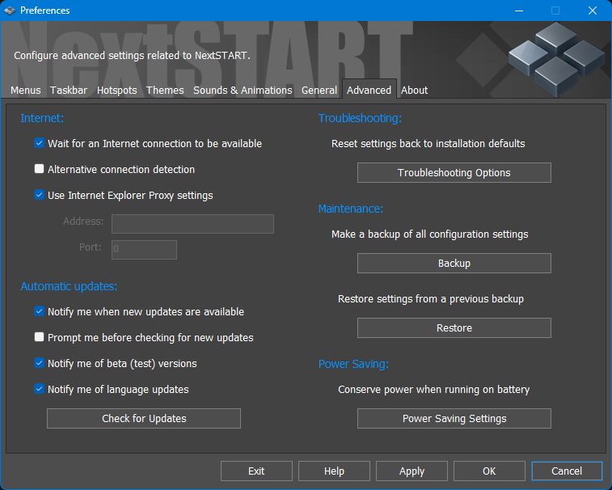Confirm with the OK button
612x490 pixels.
click(489, 471)
